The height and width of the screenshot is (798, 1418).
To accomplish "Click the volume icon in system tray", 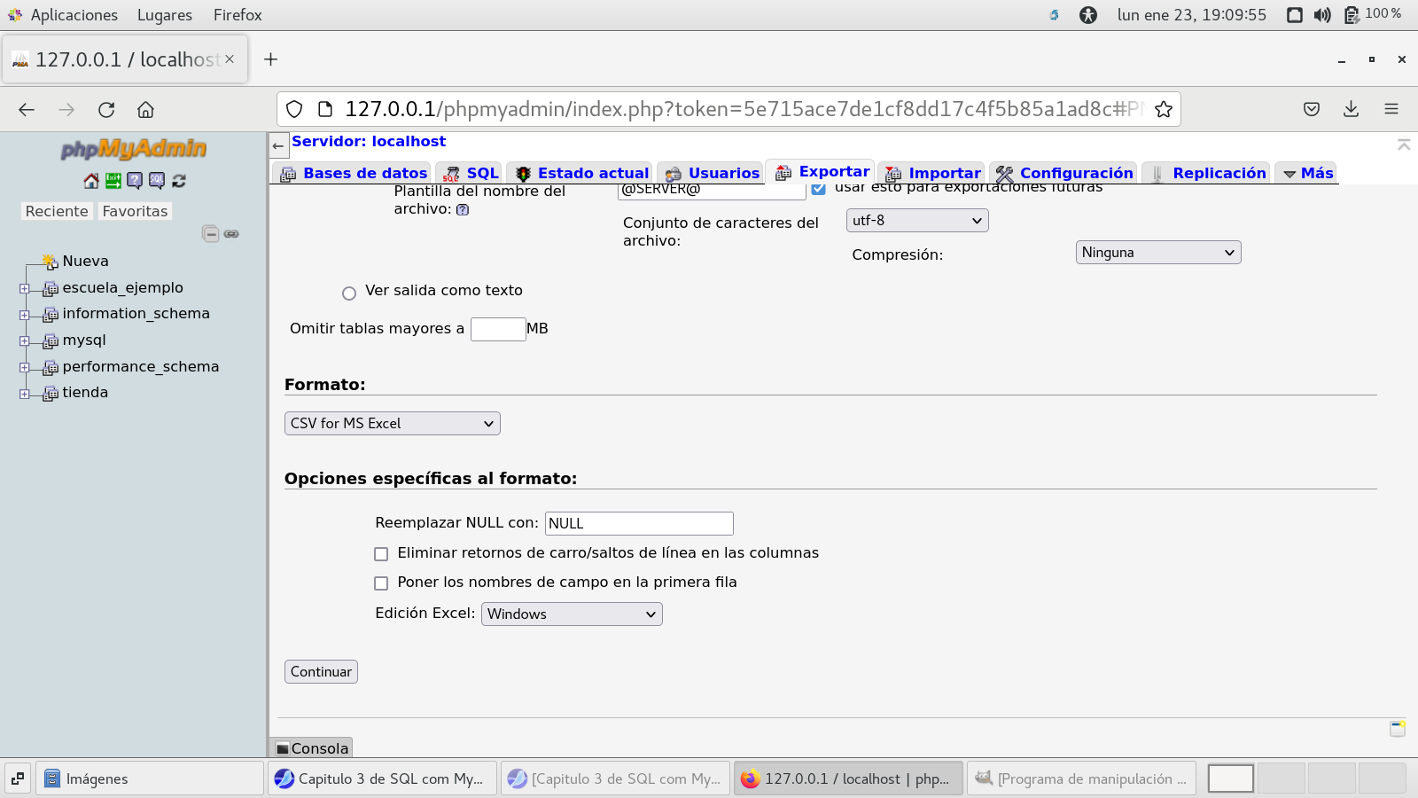I will [x=1322, y=15].
